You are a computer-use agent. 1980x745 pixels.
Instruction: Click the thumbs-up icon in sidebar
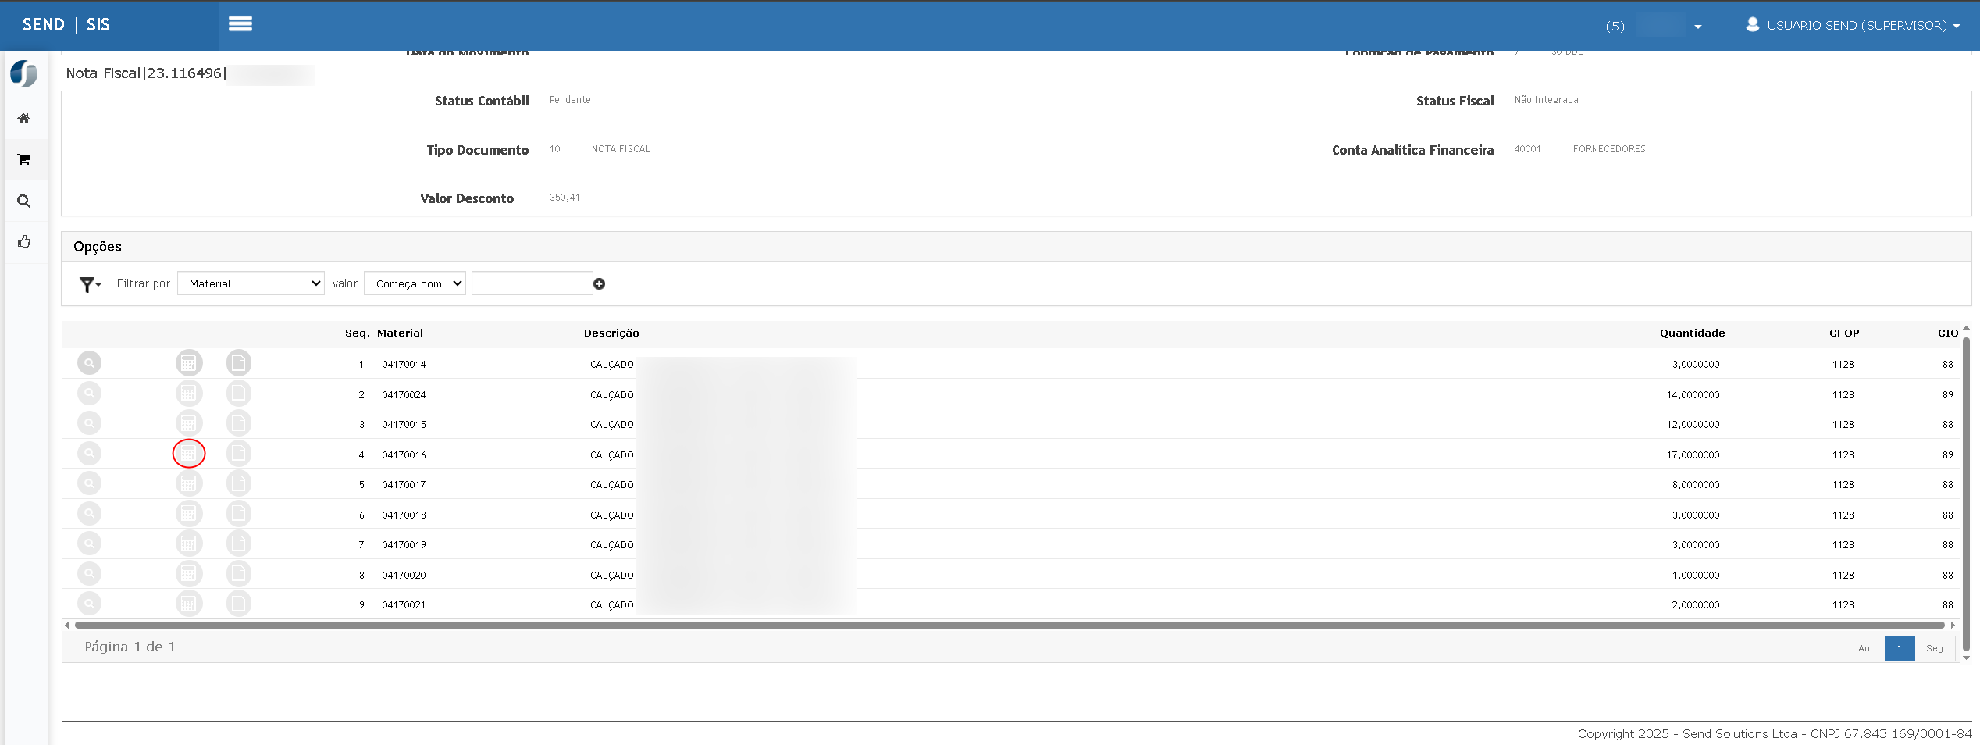click(x=24, y=241)
